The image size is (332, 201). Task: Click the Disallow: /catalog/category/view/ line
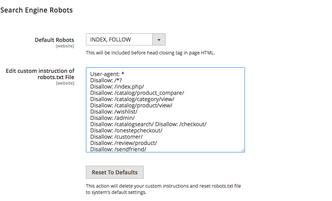click(x=132, y=99)
